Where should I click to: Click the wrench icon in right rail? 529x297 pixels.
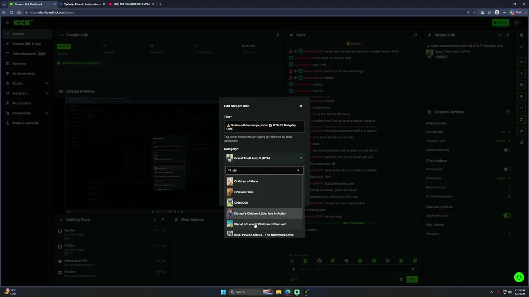pyautogui.click(x=522, y=131)
